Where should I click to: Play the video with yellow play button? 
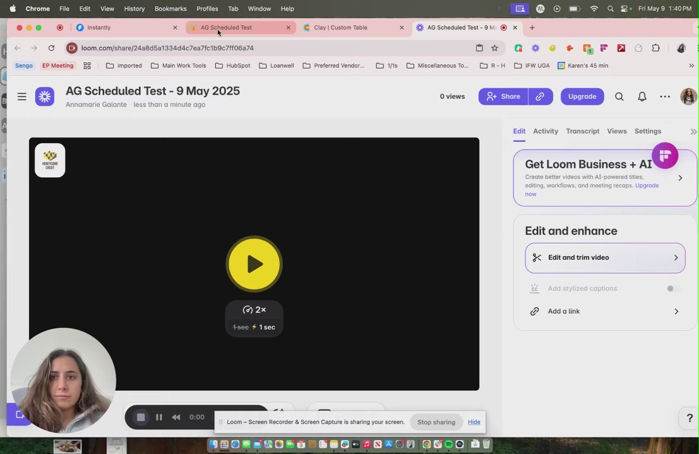[254, 264]
